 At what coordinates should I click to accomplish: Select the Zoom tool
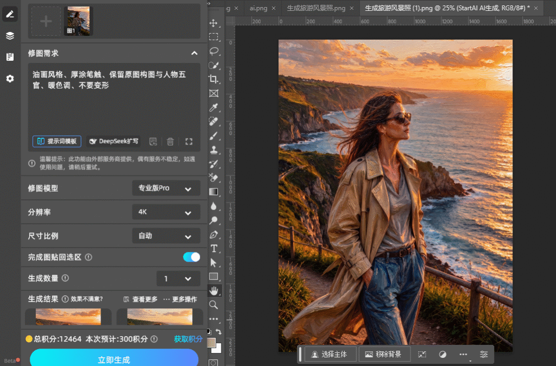[x=213, y=305]
